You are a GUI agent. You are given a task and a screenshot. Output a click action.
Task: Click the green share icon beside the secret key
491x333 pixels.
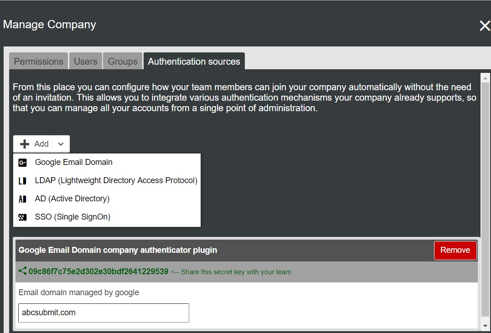pyautogui.click(x=22, y=271)
